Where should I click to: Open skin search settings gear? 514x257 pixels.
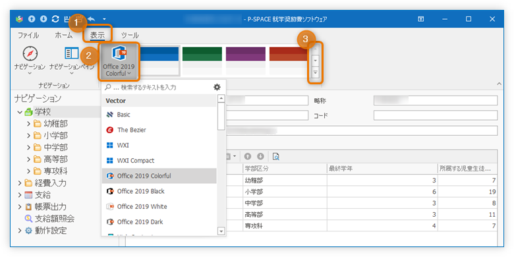[x=217, y=87]
